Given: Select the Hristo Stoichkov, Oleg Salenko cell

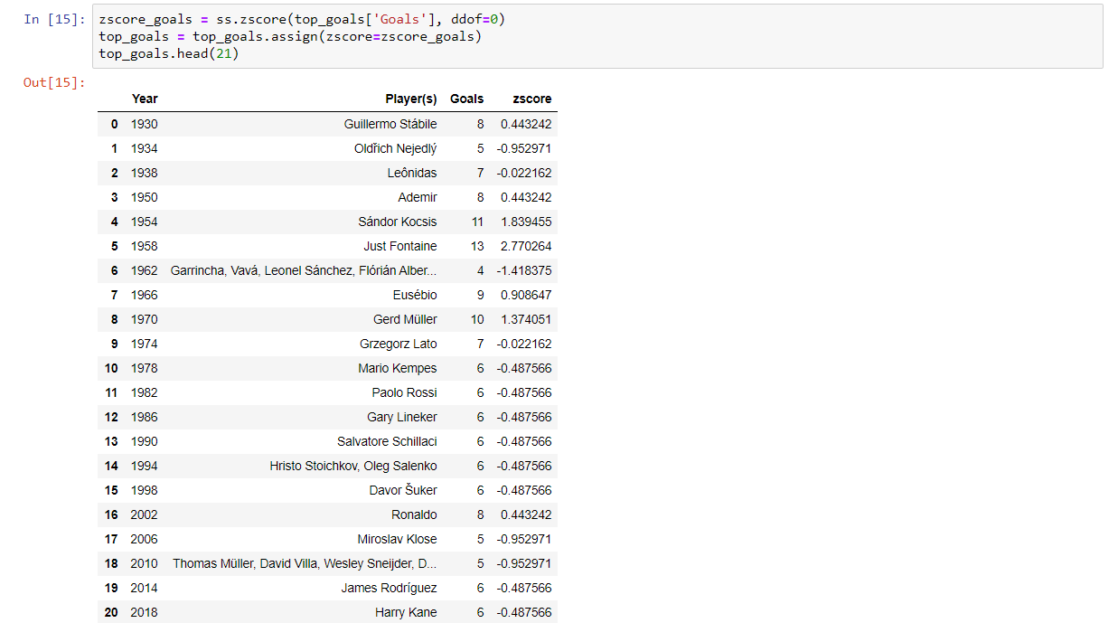Looking at the screenshot, I should [353, 466].
